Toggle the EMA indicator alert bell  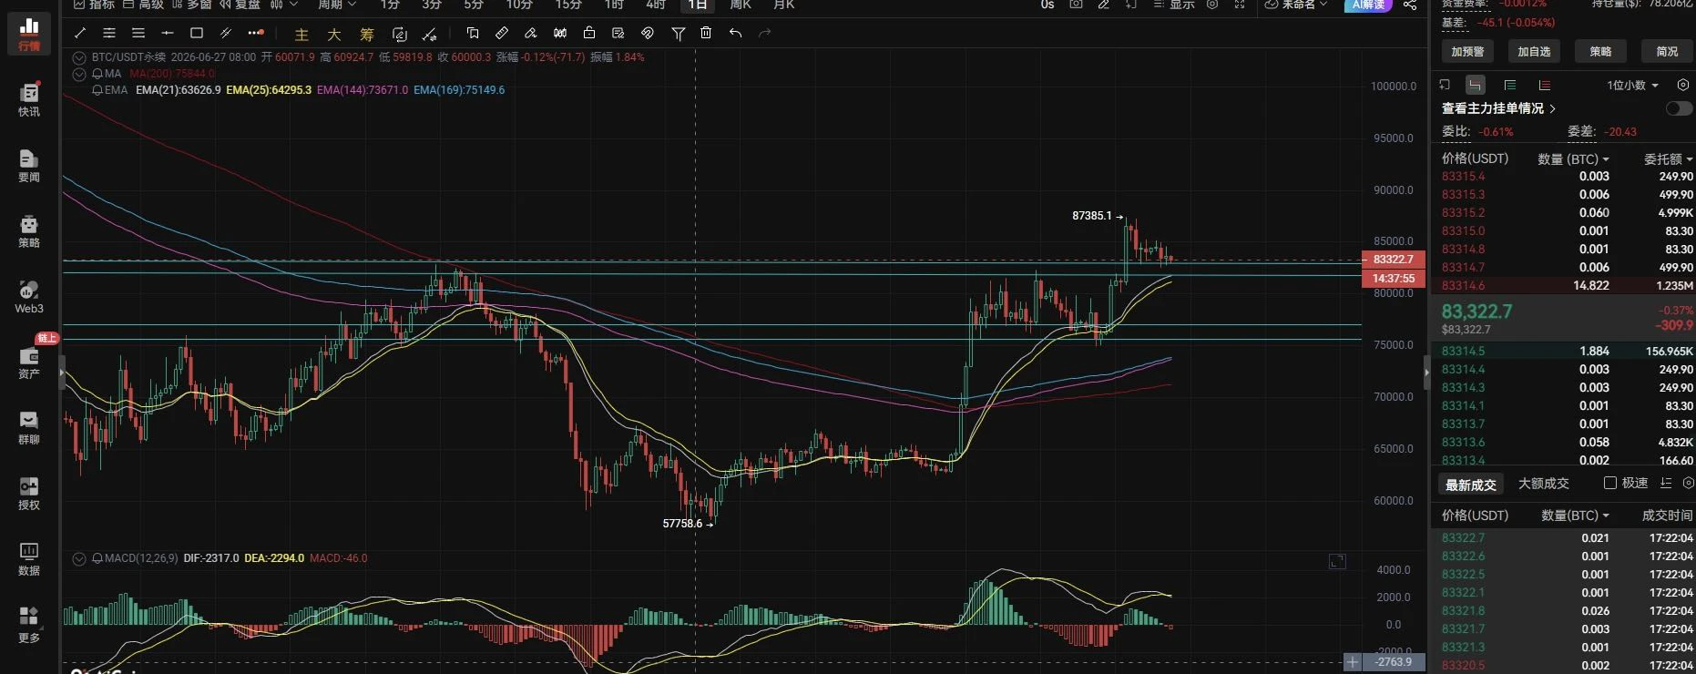[97, 90]
